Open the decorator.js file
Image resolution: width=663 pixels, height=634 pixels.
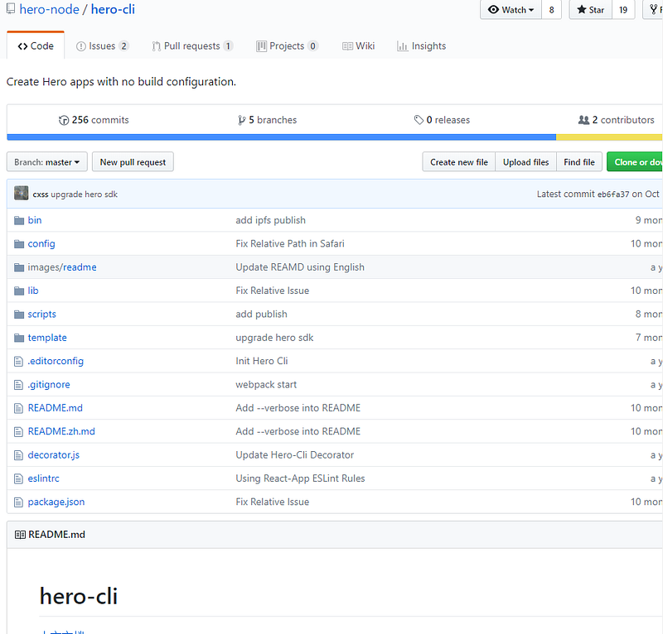54,455
